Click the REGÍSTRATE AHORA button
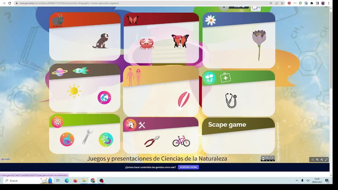The image size is (338, 190). [188, 167]
